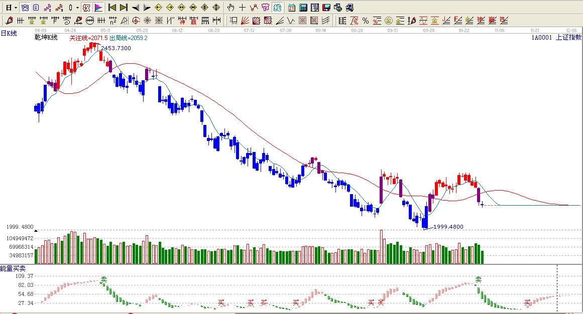583x314 pixels.
Task: Click the black right triangle button
Action: click(147, 8)
